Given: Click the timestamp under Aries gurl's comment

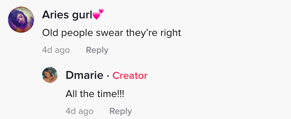Looking at the screenshot, I should (x=56, y=50).
